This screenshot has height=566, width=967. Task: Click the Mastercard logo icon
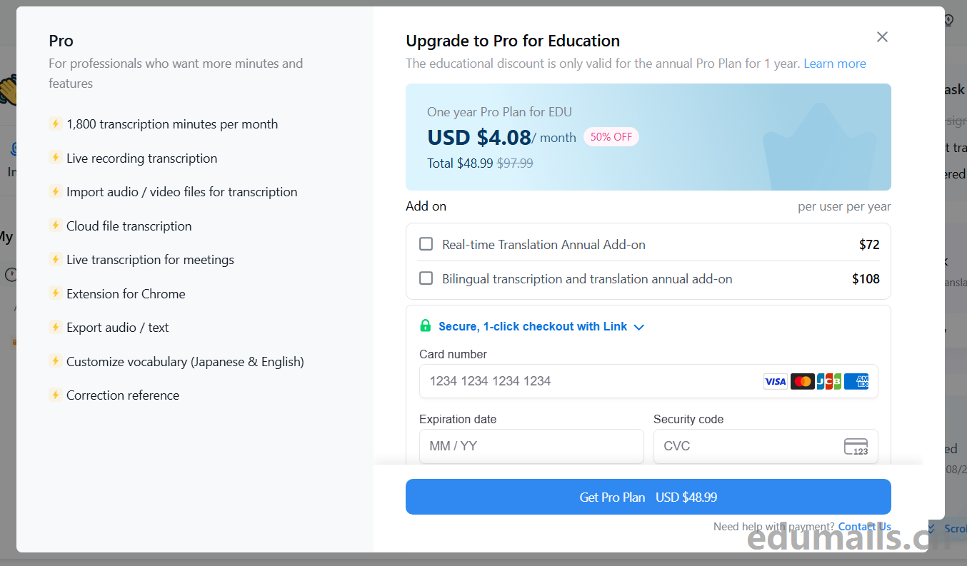pos(802,381)
